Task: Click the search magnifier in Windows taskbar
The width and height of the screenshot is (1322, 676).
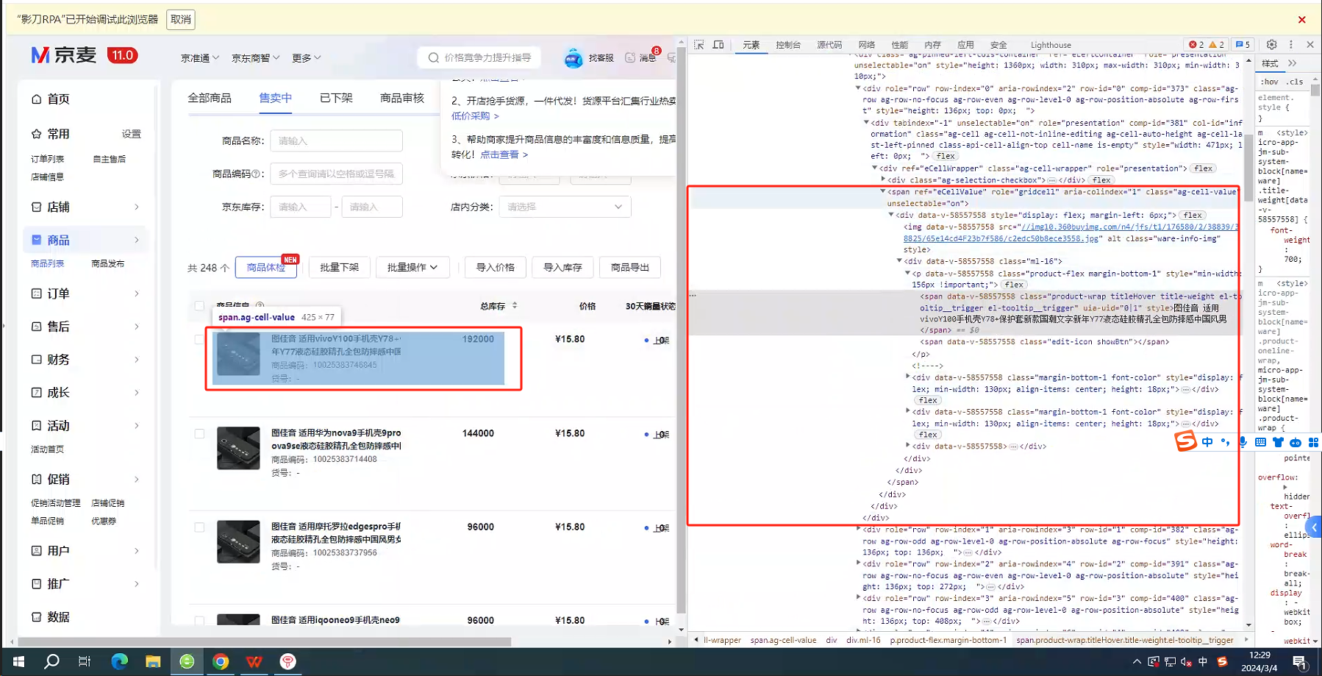Action: [x=51, y=661]
